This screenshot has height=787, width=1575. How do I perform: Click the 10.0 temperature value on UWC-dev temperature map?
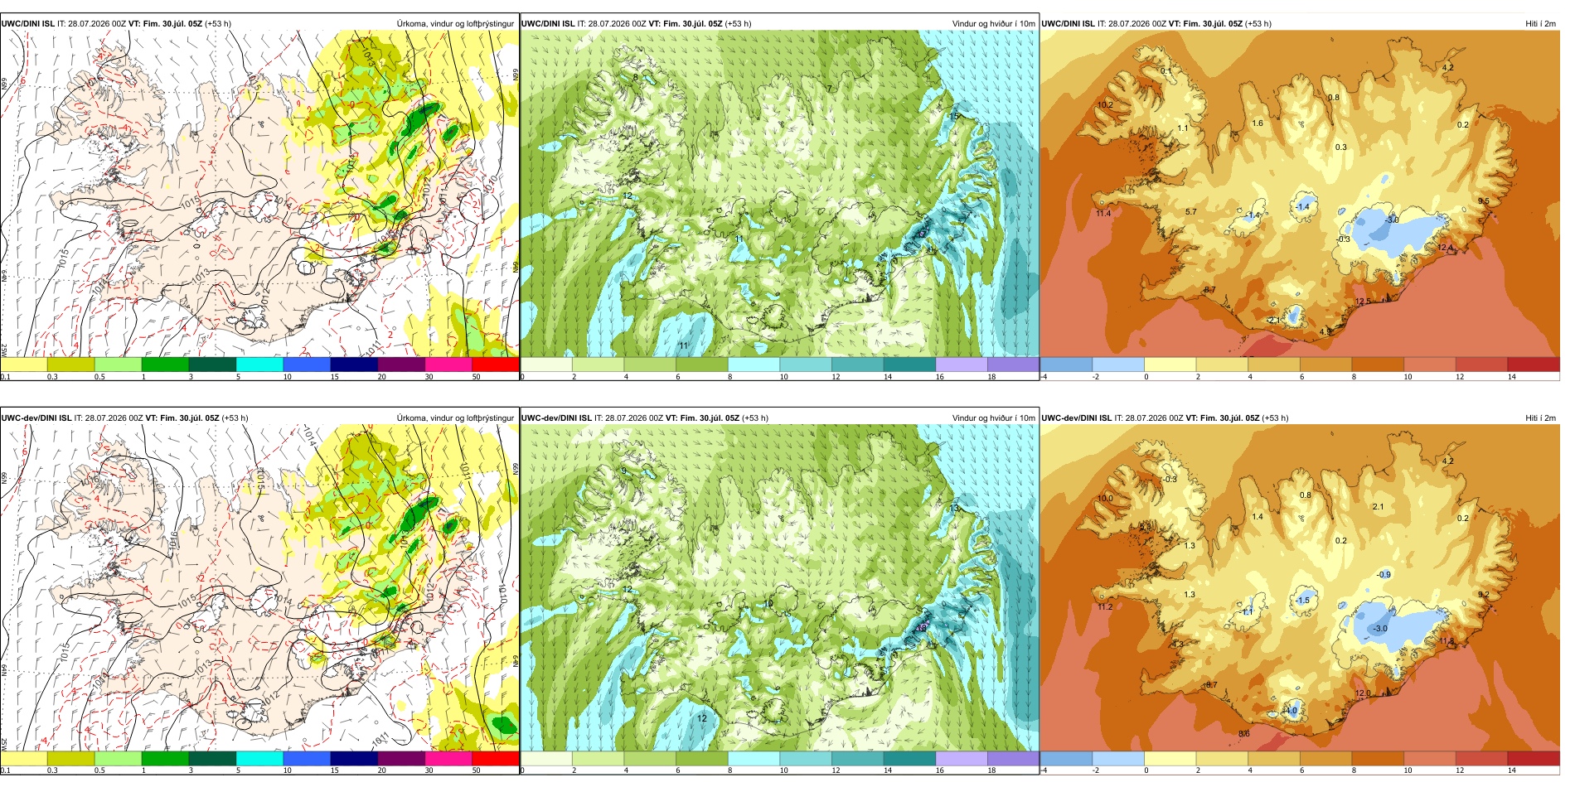1106,499
